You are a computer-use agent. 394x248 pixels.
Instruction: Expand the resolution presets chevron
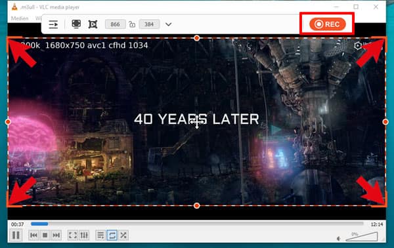point(168,24)
